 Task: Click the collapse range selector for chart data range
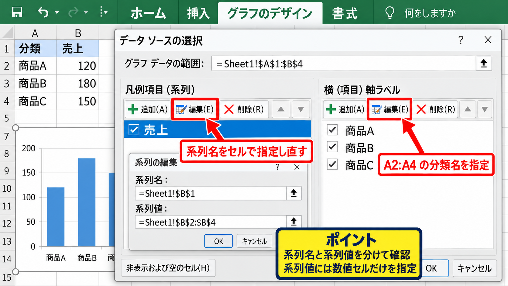[484, 64]
